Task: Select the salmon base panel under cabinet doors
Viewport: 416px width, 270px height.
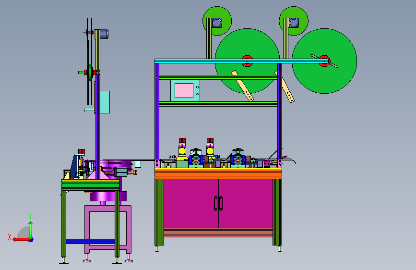Action: click(218, 232)
